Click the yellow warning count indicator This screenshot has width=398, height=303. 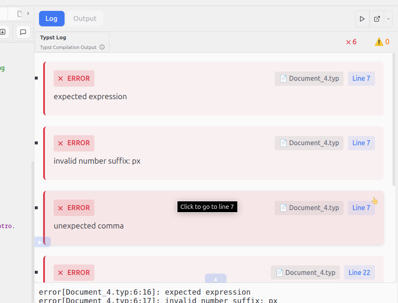(382, 42)
